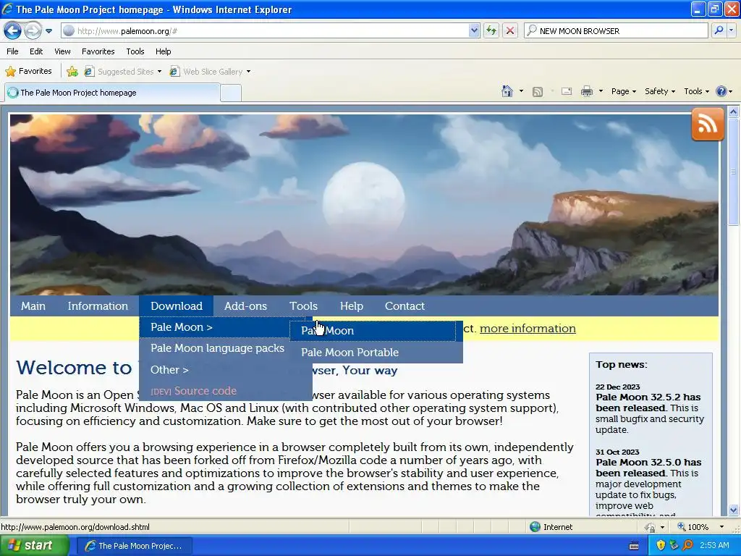
Task: Open Web Slice Gallery dropdown
Action: click(x=211, y=72)
